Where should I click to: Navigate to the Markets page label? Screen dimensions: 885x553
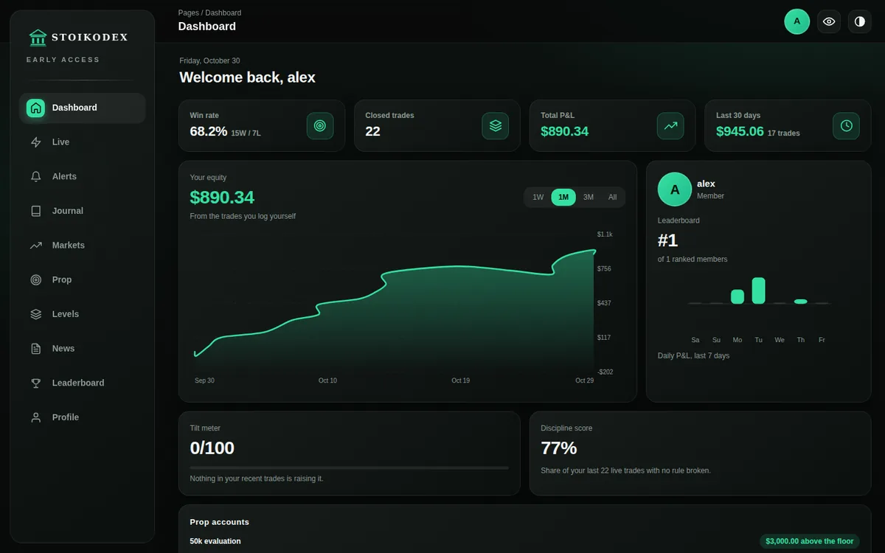(69, 246)
